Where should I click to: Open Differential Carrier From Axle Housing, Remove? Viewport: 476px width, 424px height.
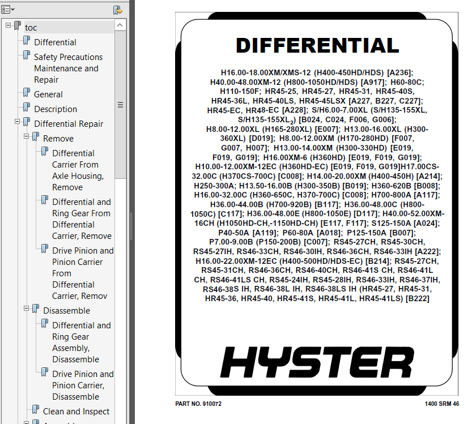[x=78, y=170]
